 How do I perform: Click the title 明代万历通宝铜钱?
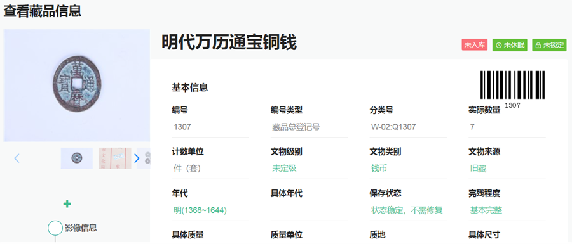[229, 42]
